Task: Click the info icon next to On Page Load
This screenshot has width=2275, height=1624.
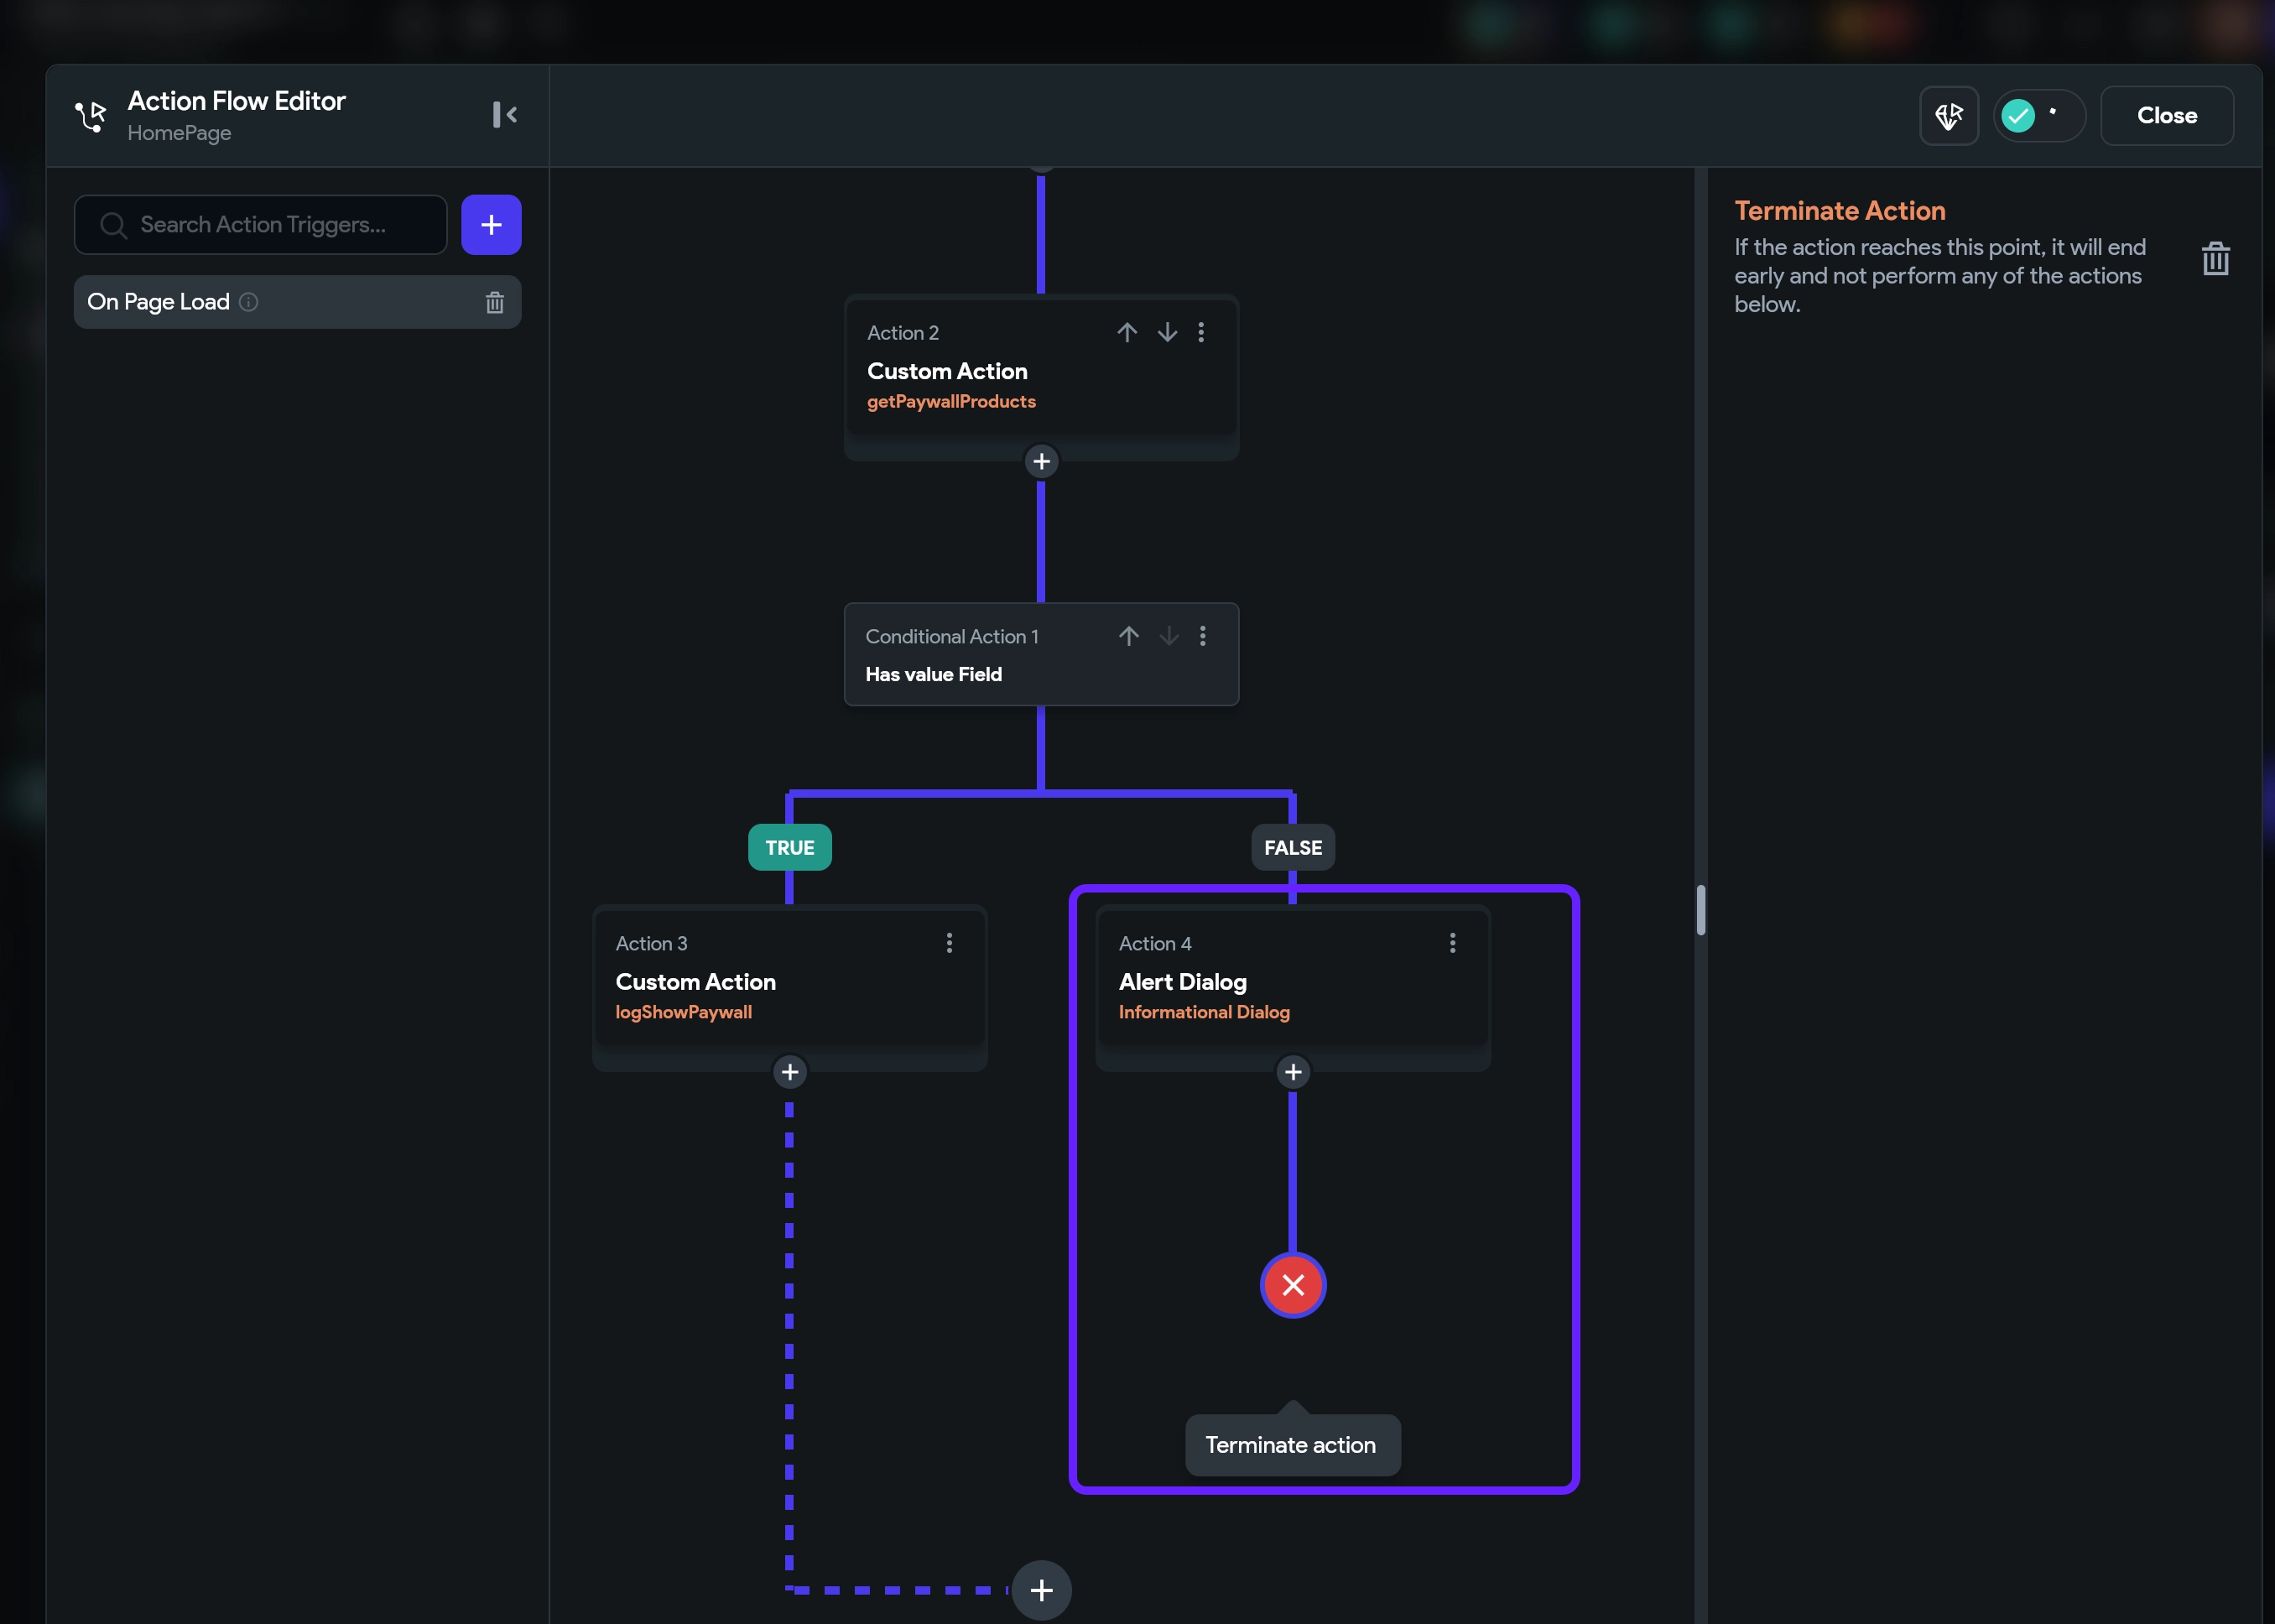Action: point(249,302)
